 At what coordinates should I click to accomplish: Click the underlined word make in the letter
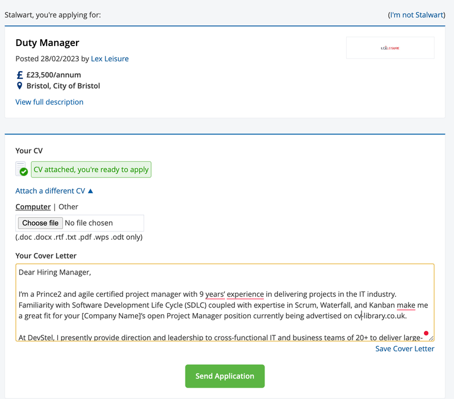pos(406,305)
